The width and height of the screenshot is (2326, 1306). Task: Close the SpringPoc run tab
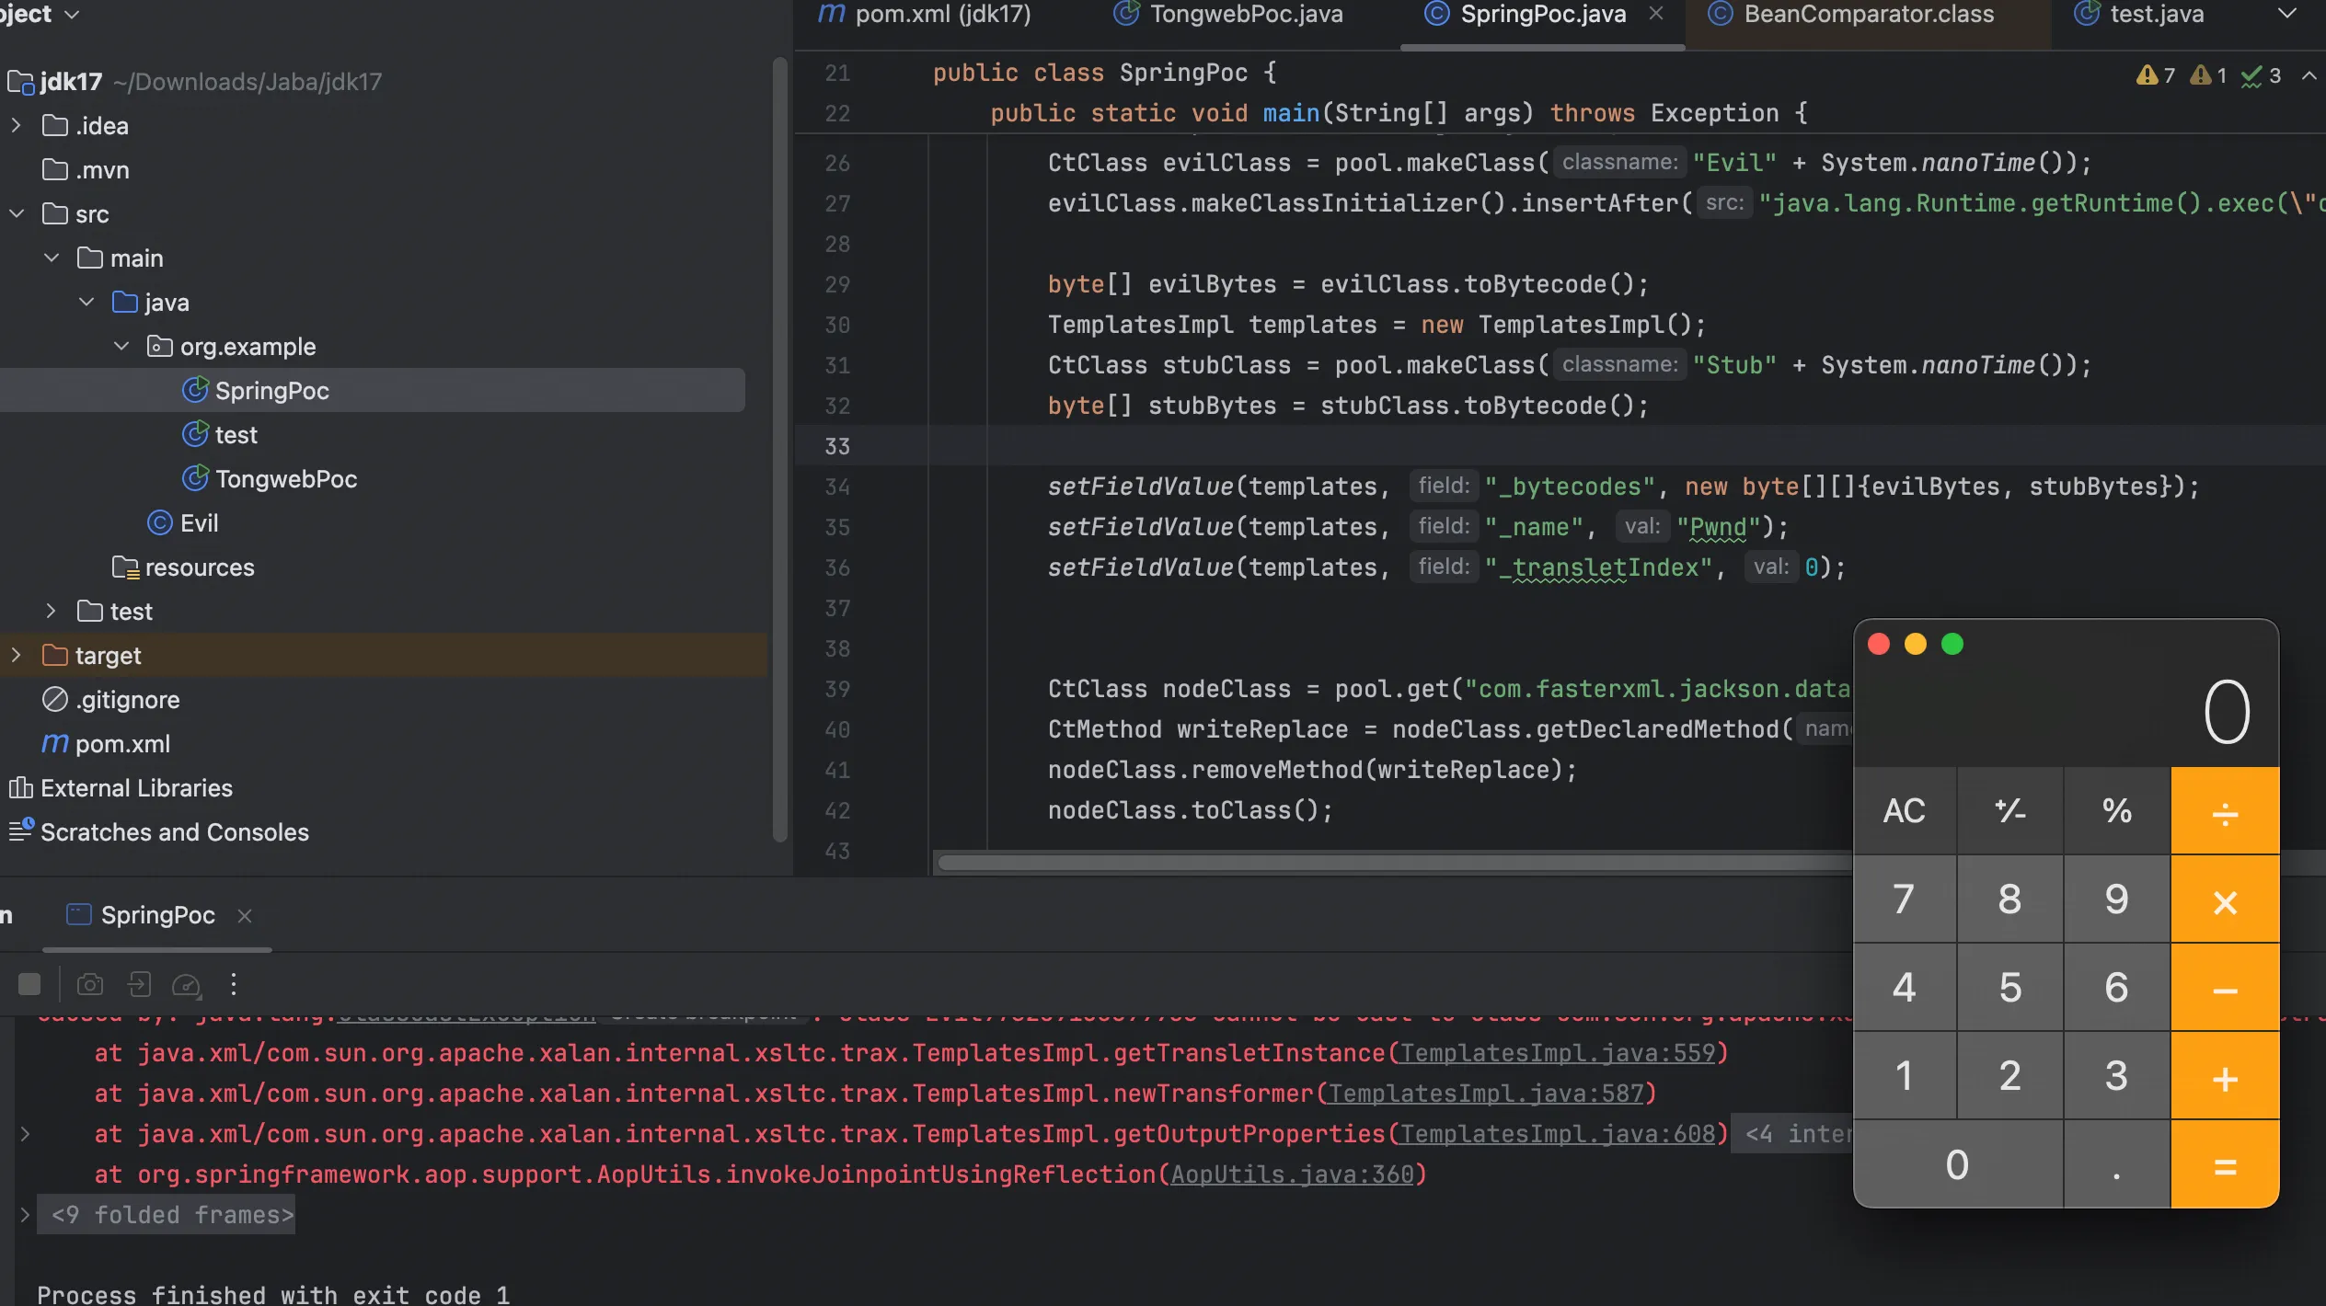click(245, 916)
